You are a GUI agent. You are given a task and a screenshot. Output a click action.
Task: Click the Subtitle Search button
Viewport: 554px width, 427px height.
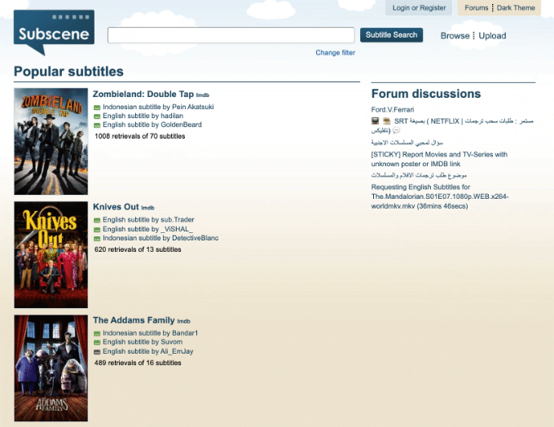coord(391,35)
